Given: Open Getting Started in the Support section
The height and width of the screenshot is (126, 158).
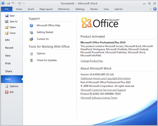Looking at the screenshot, I should pyautogui.click(x=45, y=32).
